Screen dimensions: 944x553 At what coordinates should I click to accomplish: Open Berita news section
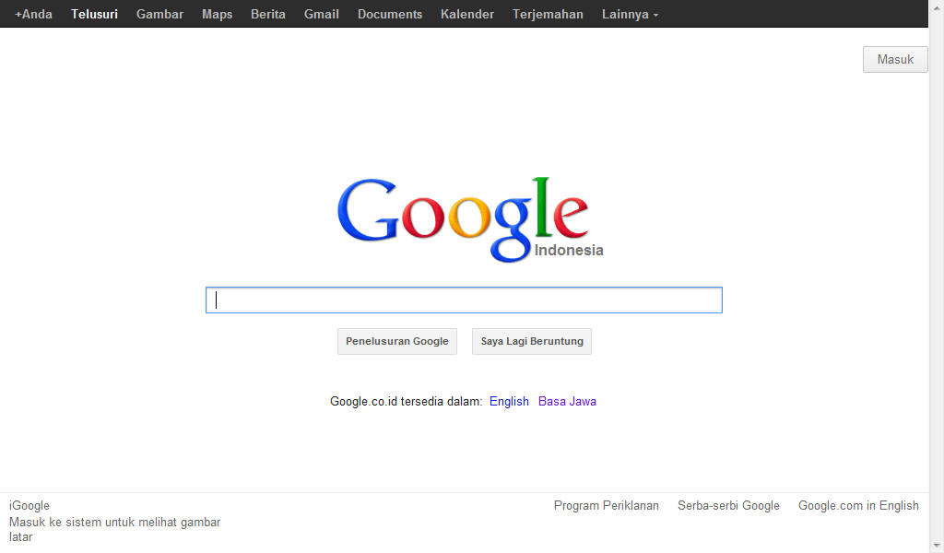pyautogui.click(x=268, y=14)
